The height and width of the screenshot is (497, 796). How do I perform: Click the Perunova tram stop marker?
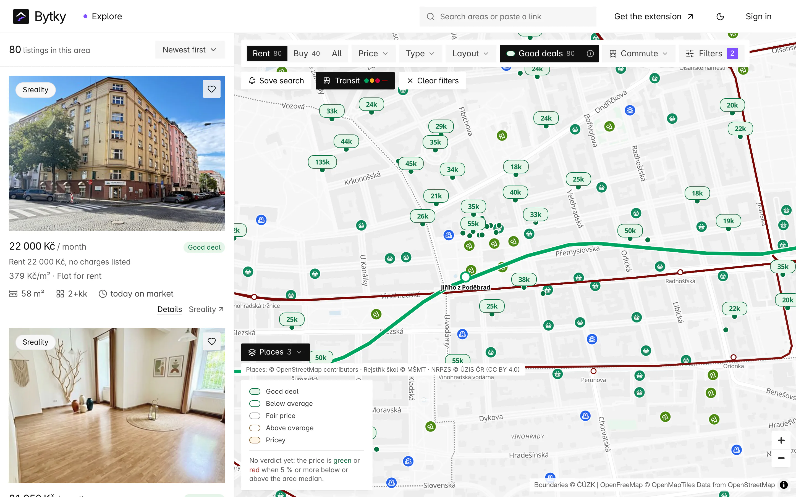coord(593,371)
